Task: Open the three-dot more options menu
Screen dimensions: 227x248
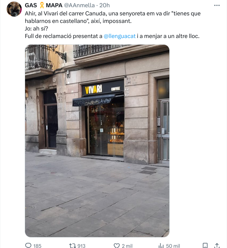Action: click(x=217, y=5)
